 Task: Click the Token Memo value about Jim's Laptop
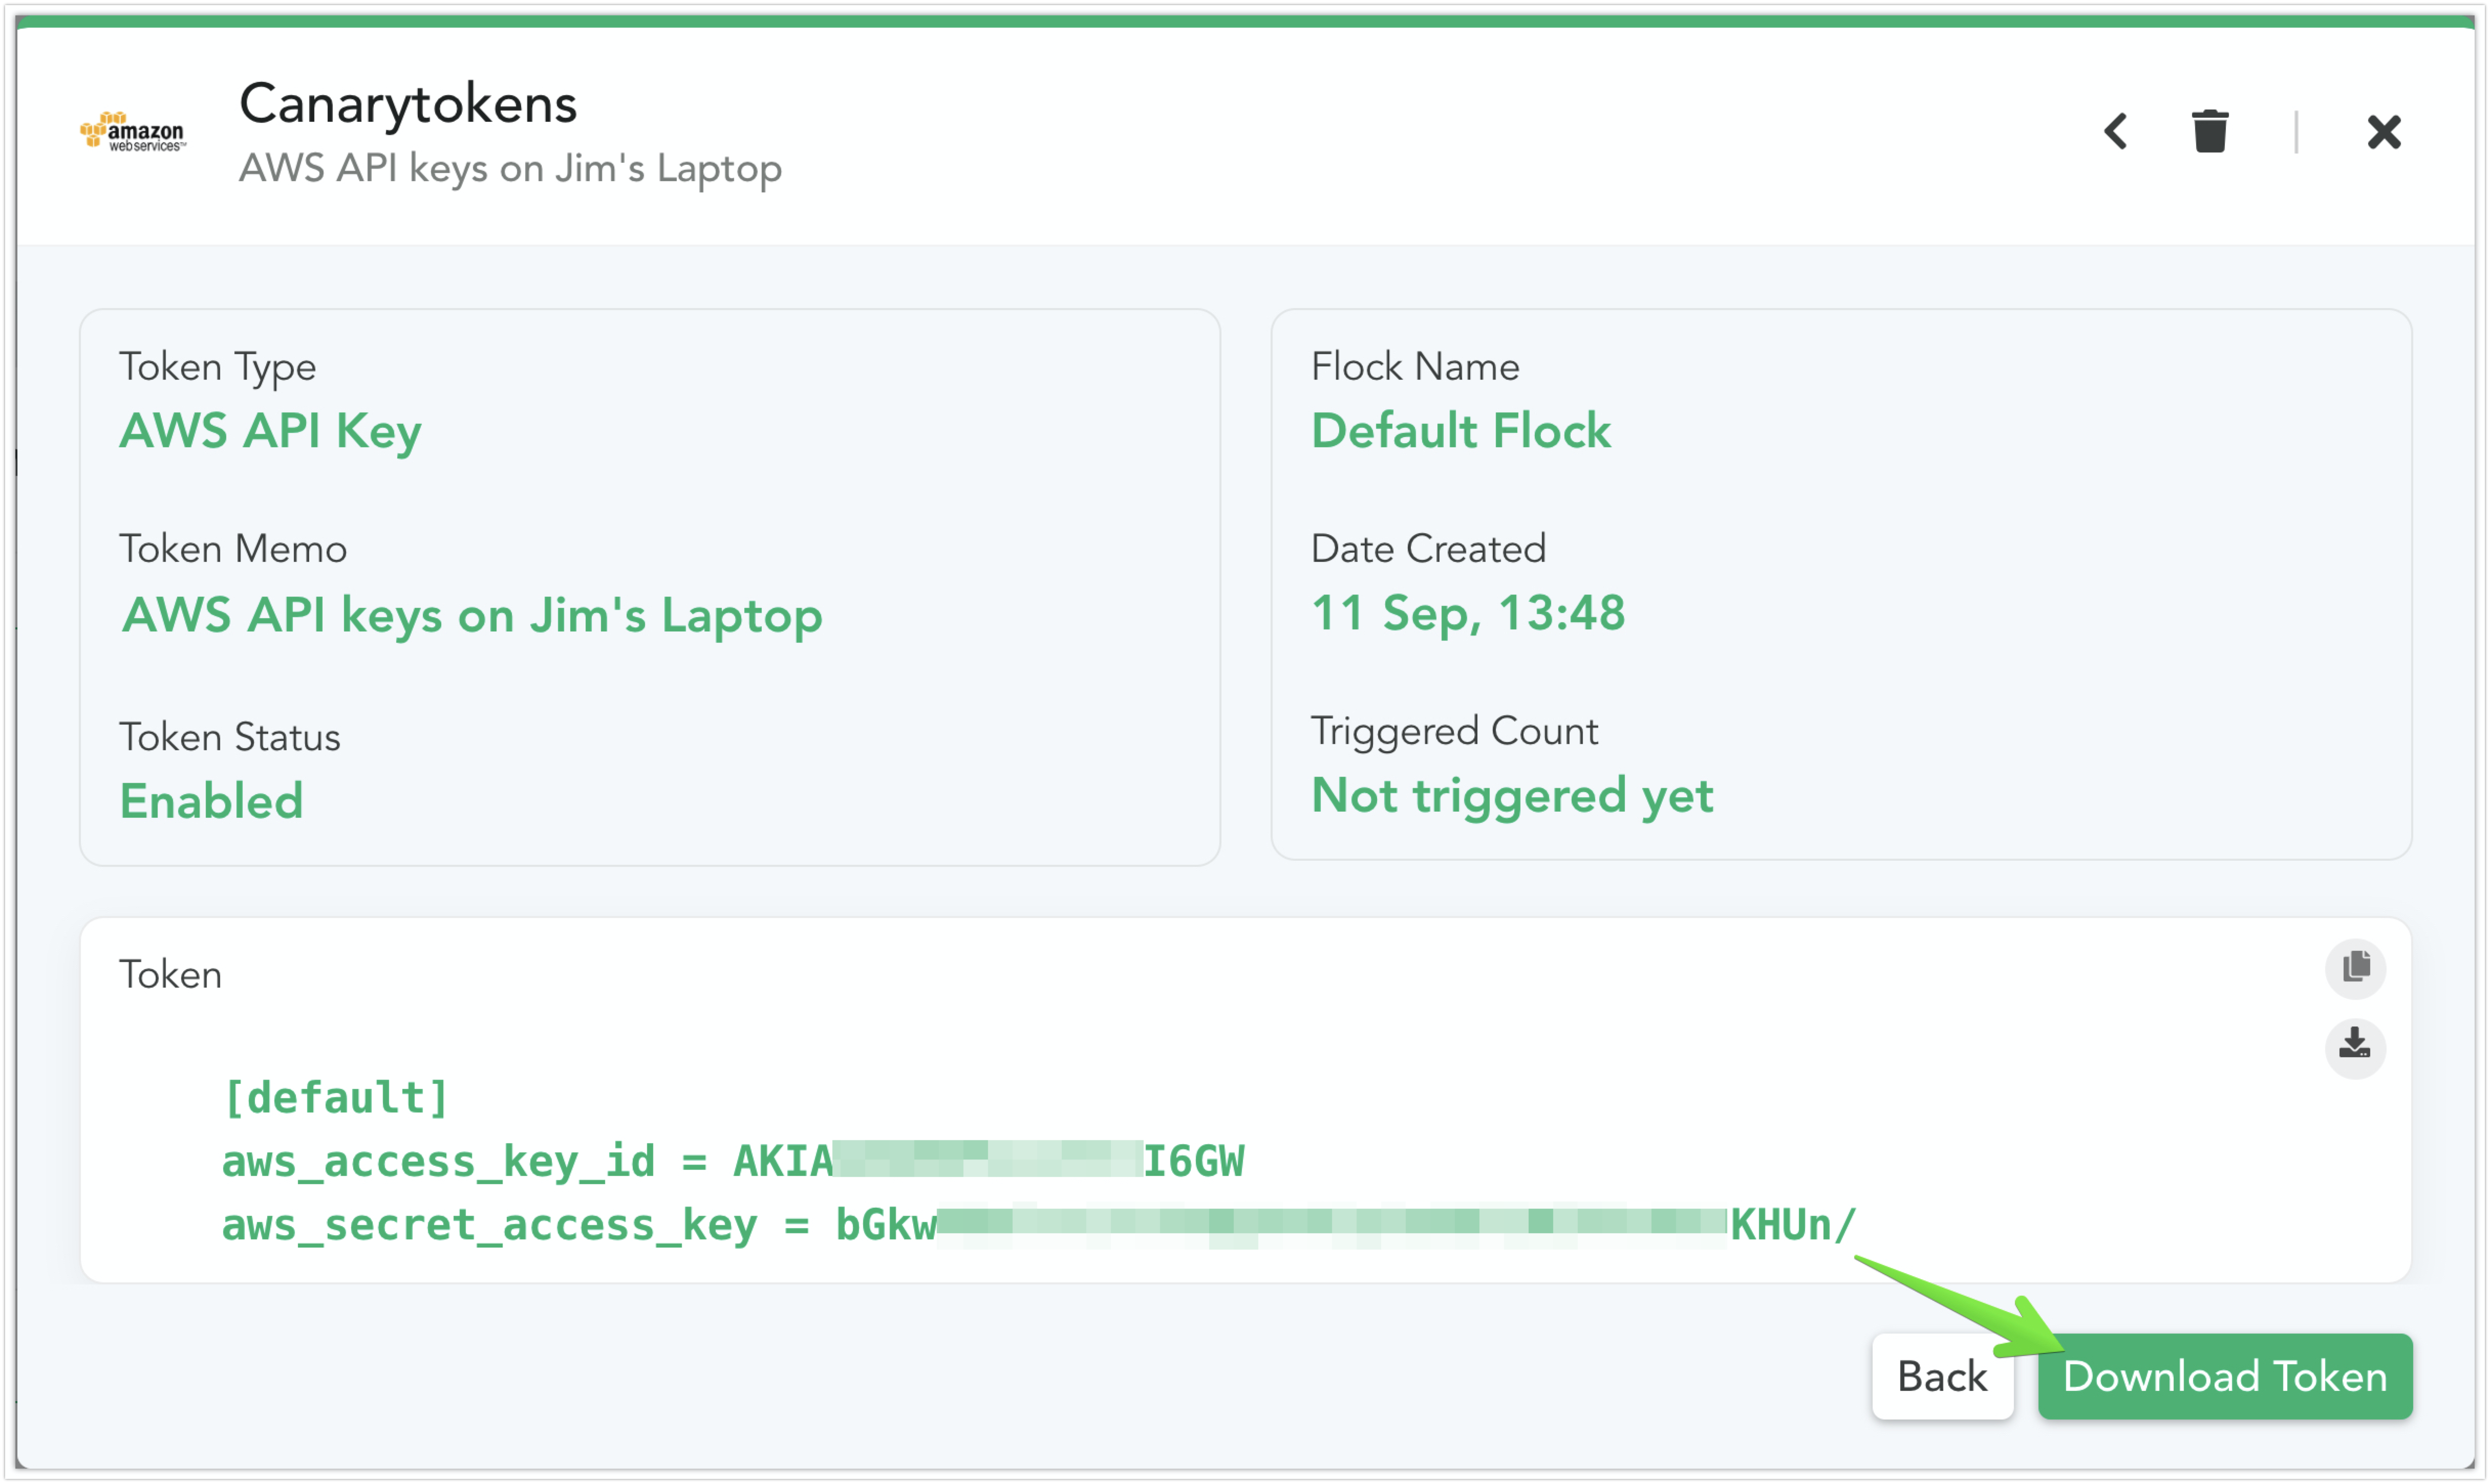[x=471, y=615]
